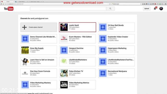Click Recreational Marijuana channel icon

click(103, 73)
